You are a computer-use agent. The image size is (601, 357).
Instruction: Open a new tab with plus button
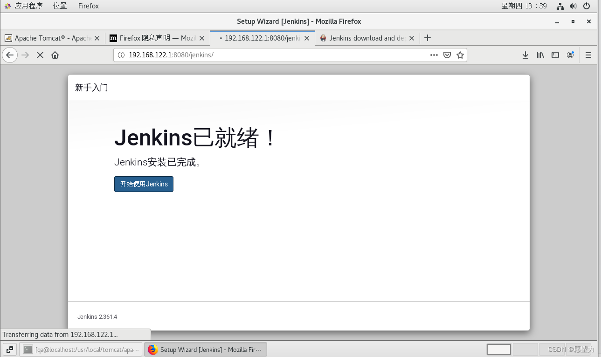(x=428, y=38)
